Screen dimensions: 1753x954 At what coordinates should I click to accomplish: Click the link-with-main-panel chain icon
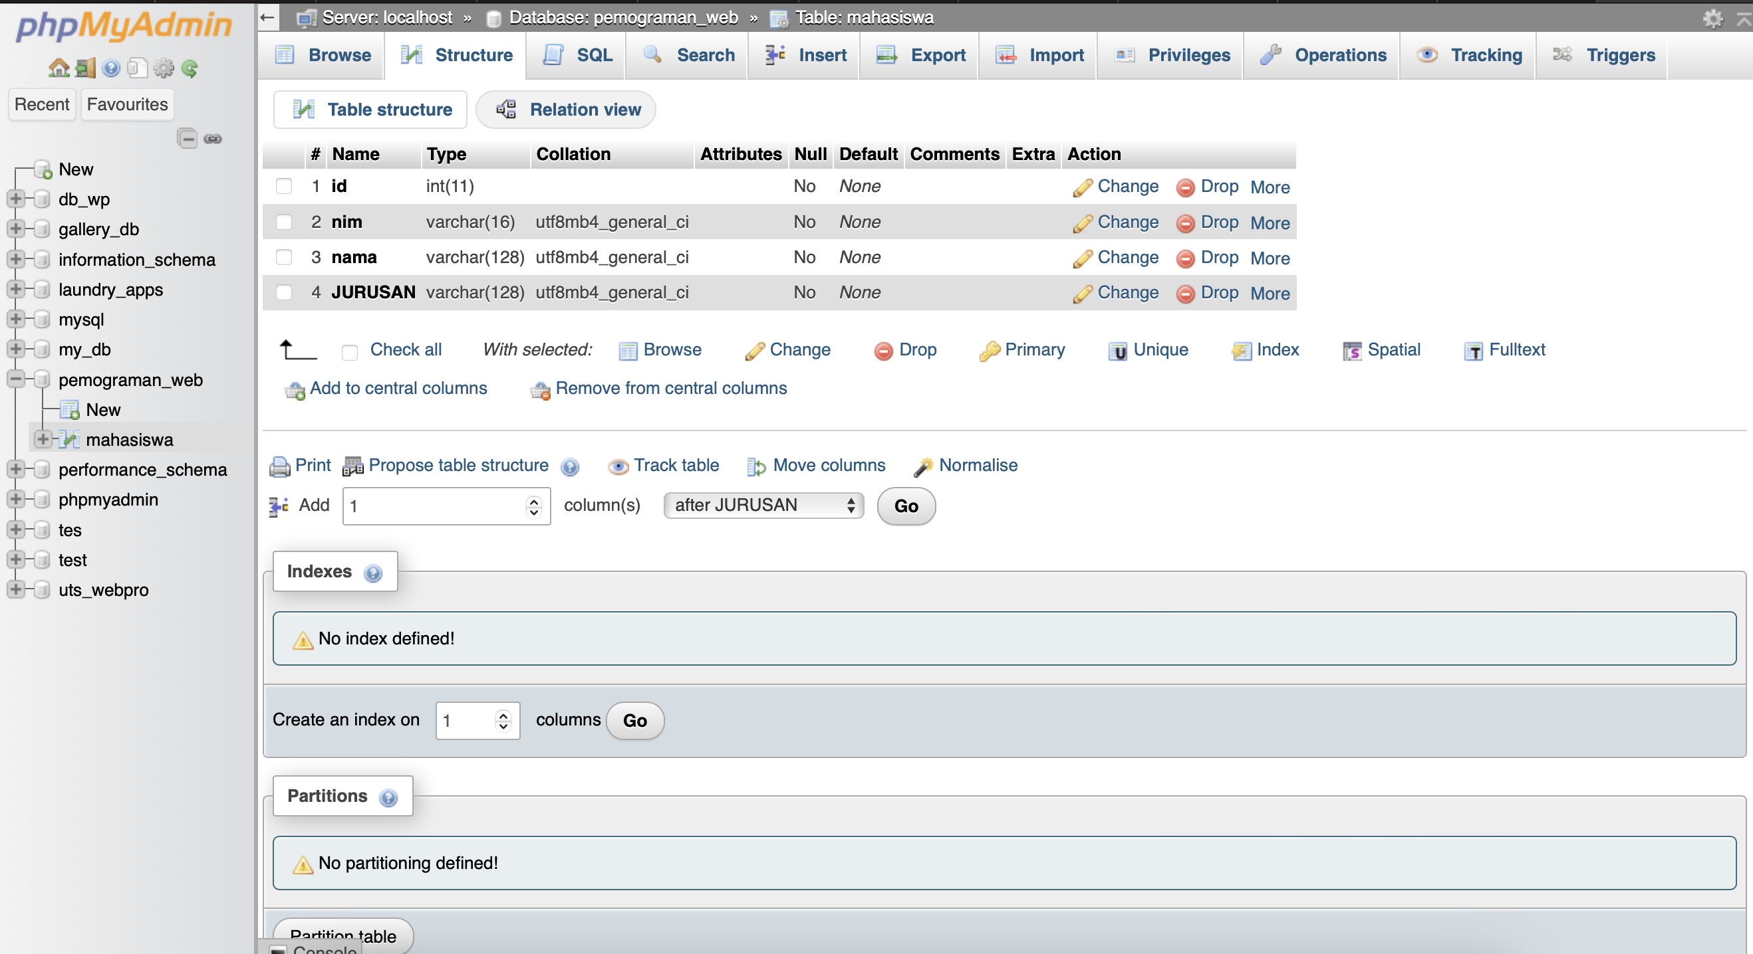(x=213, y=139)
